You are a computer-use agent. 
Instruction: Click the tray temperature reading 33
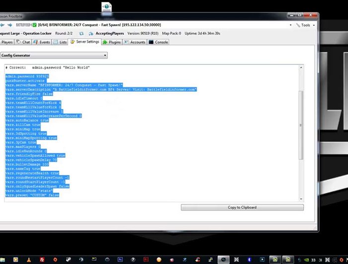click(313, 260)
